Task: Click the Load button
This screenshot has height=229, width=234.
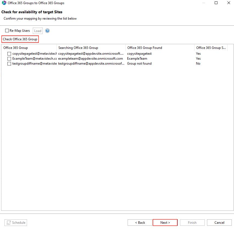Action: pyautogui.click(x=37, y=31)
